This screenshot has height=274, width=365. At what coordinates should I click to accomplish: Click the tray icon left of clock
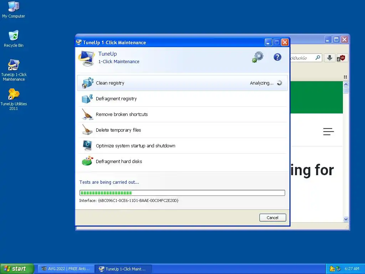(339, 269)
